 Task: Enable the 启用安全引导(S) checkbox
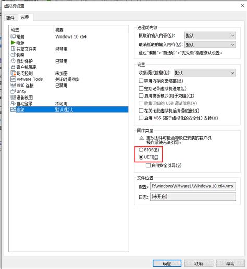point(148,165)
